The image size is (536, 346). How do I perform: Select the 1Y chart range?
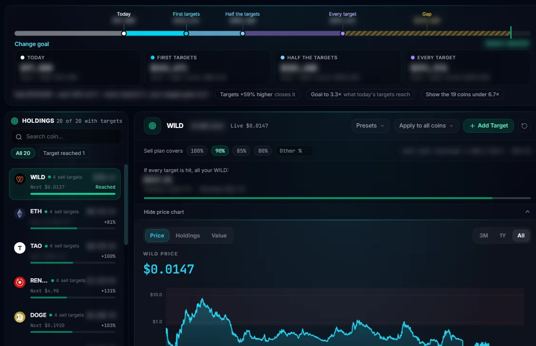point(503,236)
